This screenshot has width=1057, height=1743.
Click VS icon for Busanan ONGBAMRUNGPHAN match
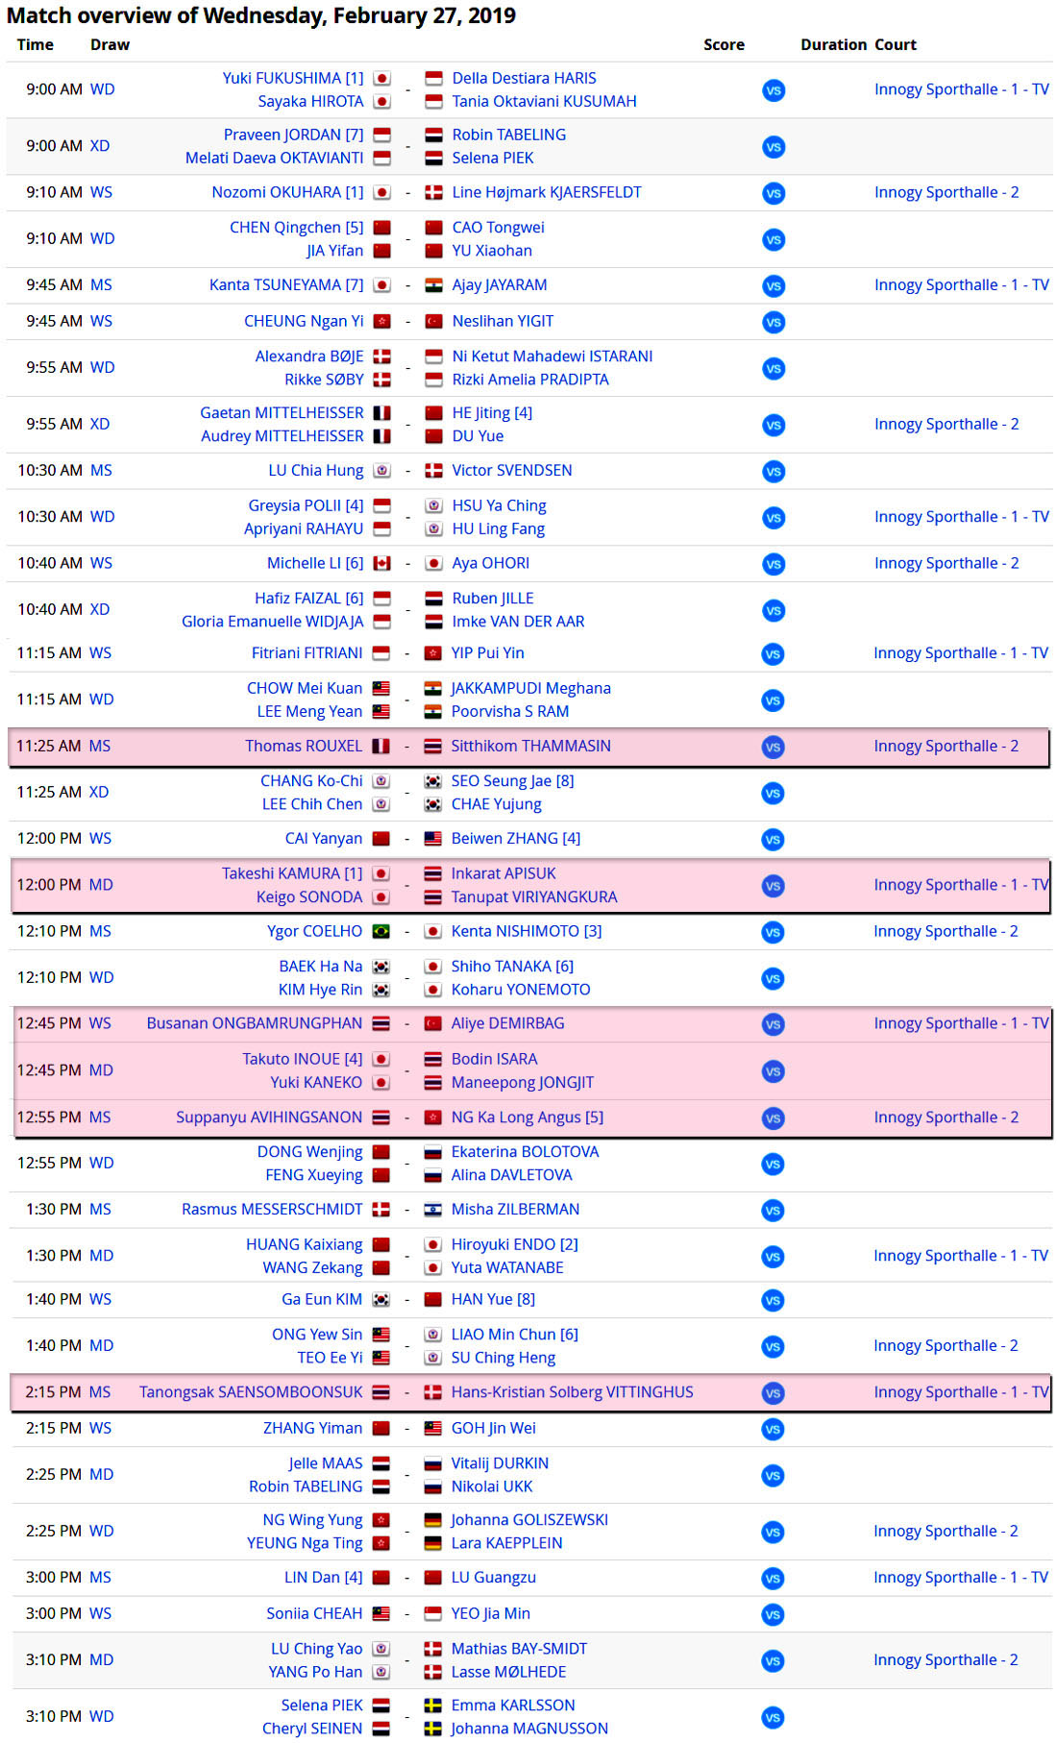pyautogui.click(x=773, y=1024)
